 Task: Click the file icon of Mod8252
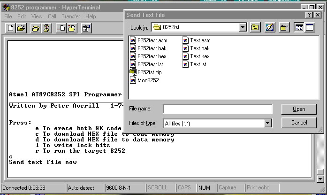133,80
